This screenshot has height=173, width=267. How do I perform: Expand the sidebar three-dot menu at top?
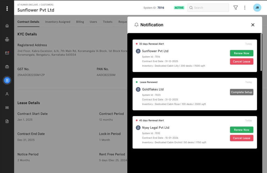pyautogui.click(x=7, y=9)
